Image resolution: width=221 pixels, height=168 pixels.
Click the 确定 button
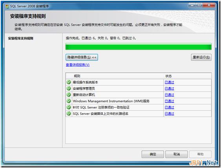coord(153,154)
